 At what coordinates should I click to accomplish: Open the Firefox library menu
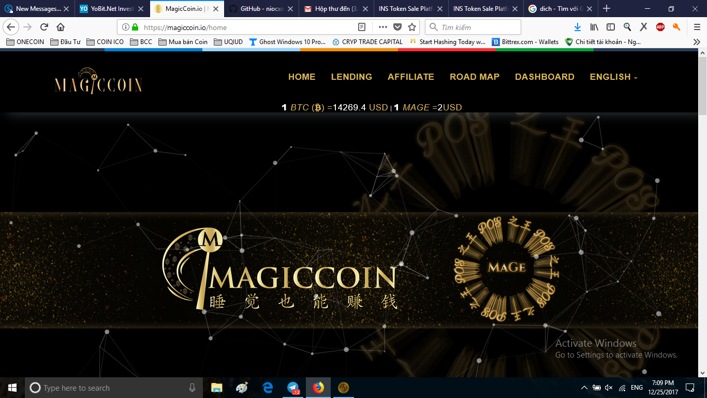[594, 27]
